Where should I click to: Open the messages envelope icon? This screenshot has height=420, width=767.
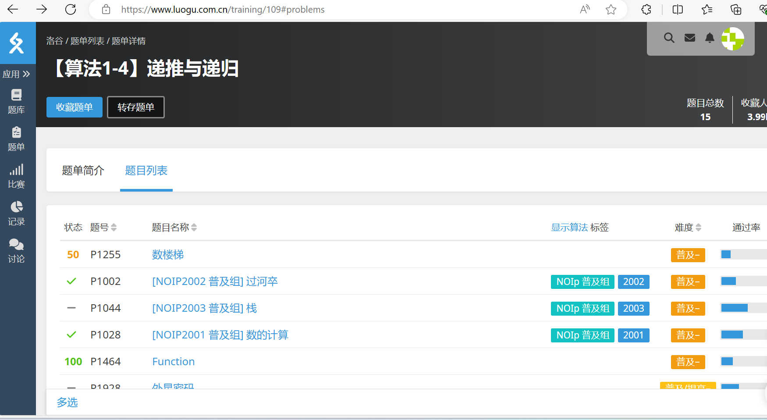click(x=690, y=38)
